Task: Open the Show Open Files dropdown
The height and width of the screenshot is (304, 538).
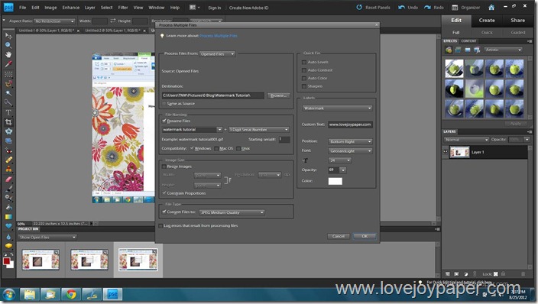Action: click(47, 238)
